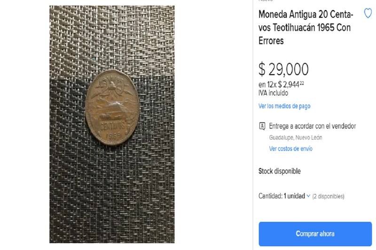This screenshot has width=376, height=250.
Task: Click the 20 numeral on the coin
Action: pos(112,86)
